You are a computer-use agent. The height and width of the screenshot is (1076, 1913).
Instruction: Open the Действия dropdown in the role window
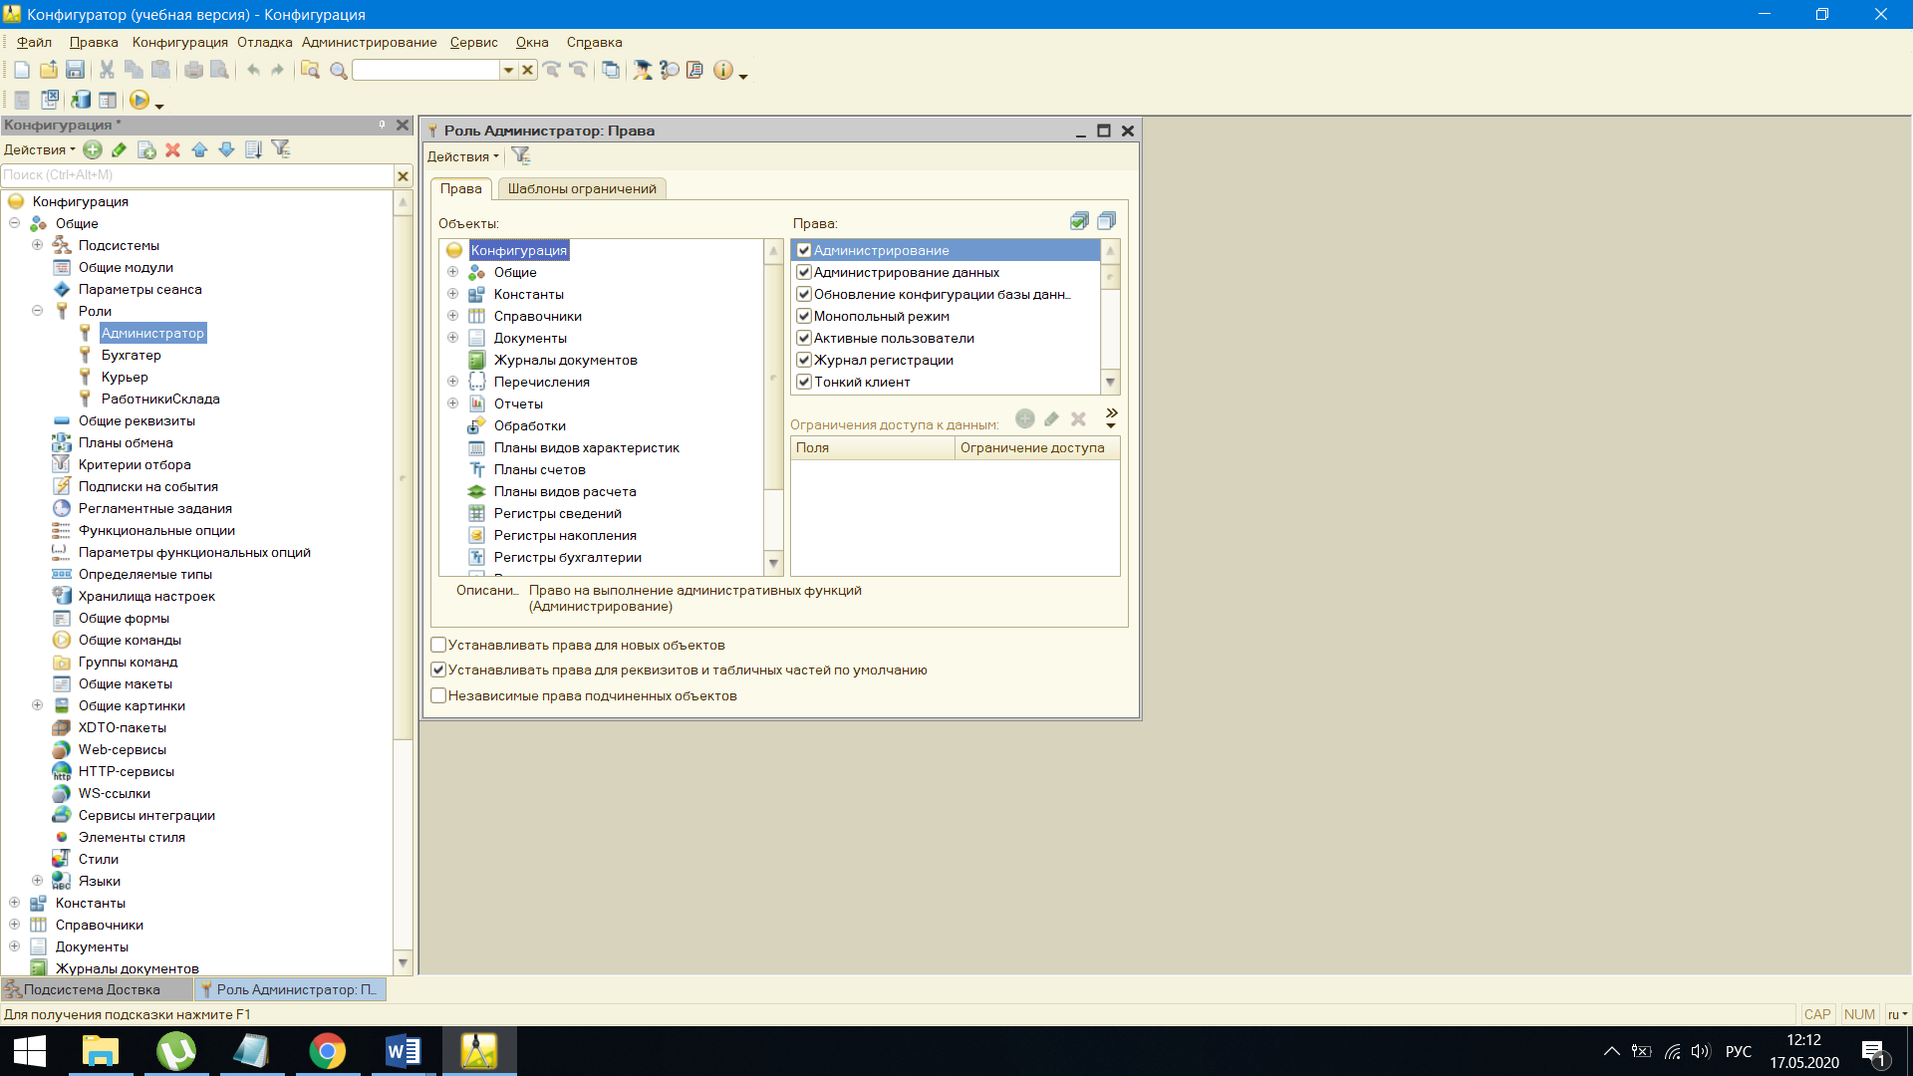click(462, 156)
